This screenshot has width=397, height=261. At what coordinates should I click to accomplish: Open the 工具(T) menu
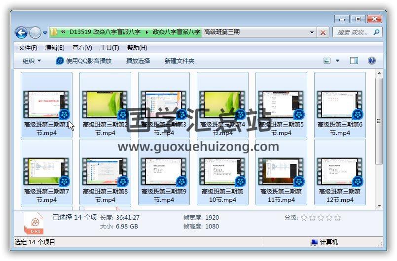click(109, 48)
